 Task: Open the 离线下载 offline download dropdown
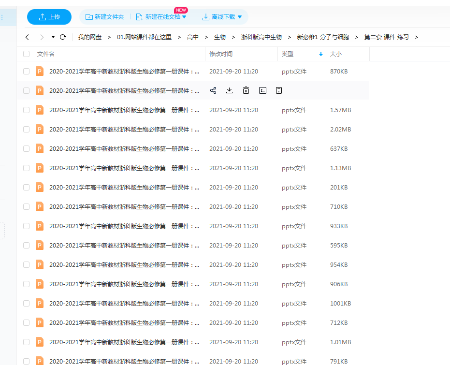pyautogui.click(x=222, y=17)
